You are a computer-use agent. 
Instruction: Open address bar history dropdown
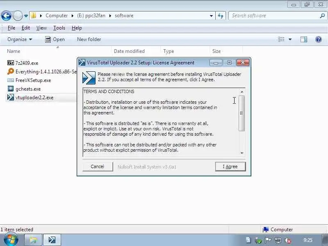[x=211, y=16]
